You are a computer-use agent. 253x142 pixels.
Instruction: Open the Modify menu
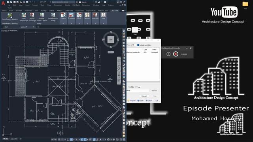point(68,5)
